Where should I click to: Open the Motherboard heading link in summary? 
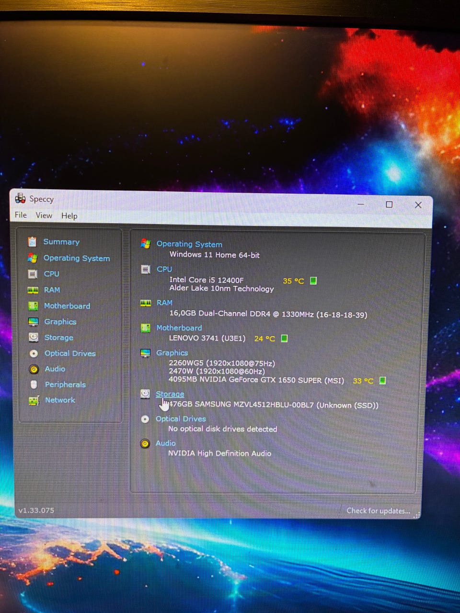click(179, 328)
